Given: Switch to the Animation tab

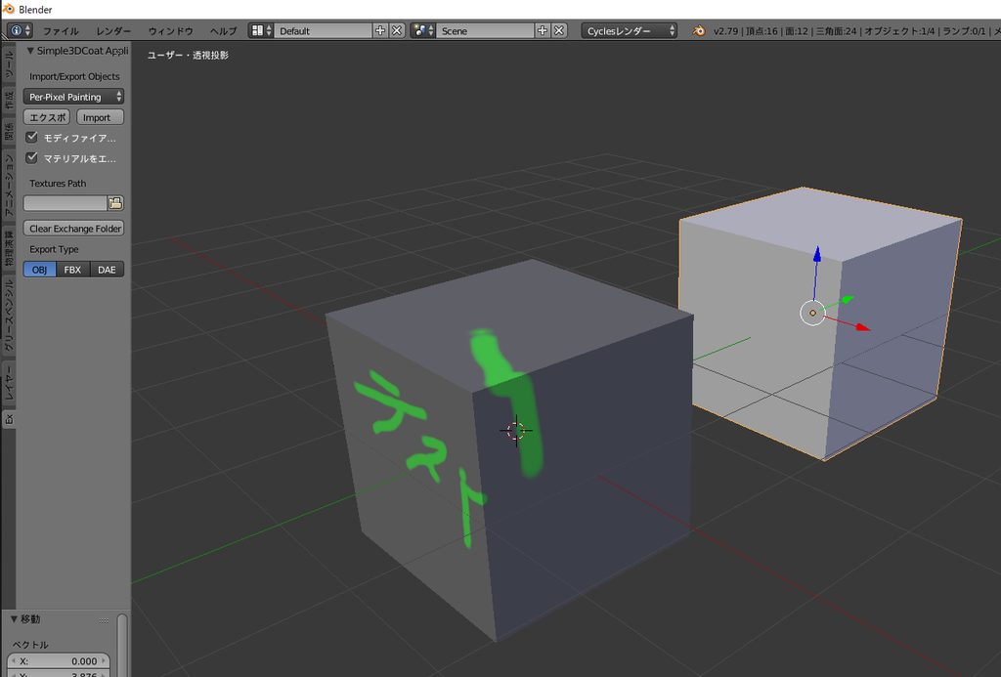Looking at the screenshot, I should coord(8,185).
